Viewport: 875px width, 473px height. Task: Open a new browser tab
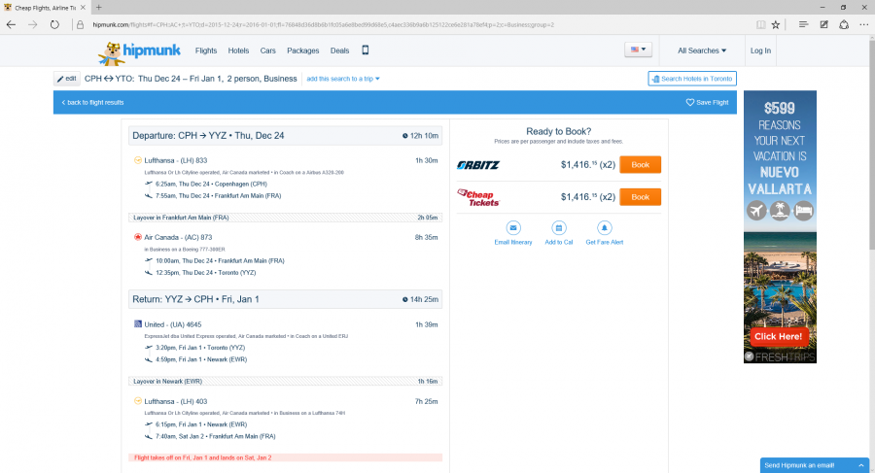99,7
